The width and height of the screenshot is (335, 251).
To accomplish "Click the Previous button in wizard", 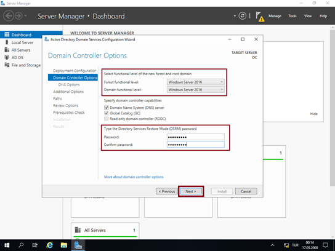I will click(167, 191).
